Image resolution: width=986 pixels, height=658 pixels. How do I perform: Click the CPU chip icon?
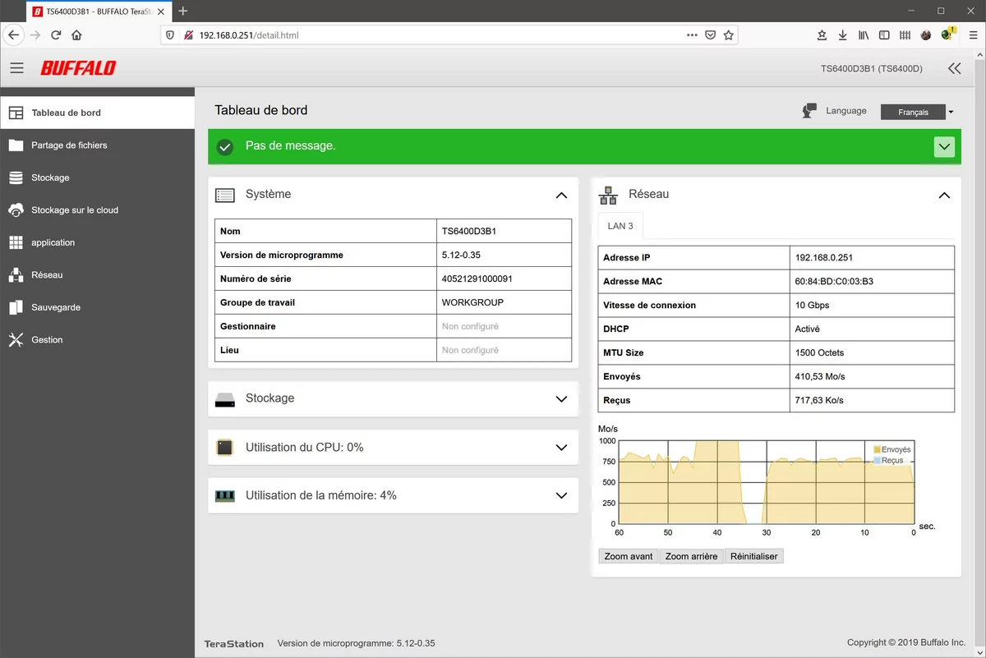pyautogui.click(x=224, y=448)
